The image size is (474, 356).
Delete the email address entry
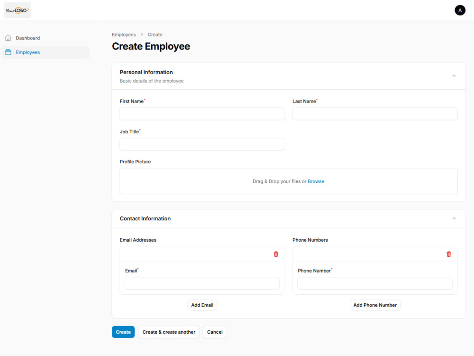tap(276, 254)
